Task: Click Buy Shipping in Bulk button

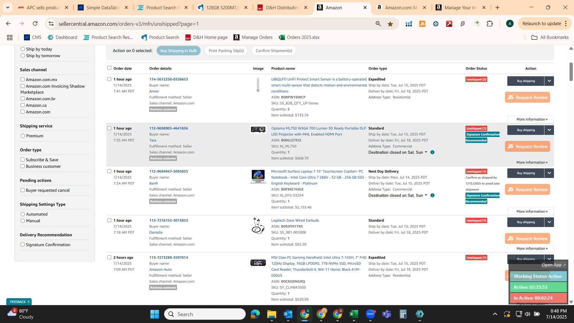Action: pyautogui.click(x=178, y=51)
